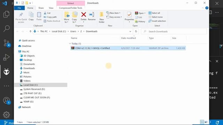Screen dimensions: 223x125
Task: Open VS Code Explorer files icon
Action: pos(6,14)
